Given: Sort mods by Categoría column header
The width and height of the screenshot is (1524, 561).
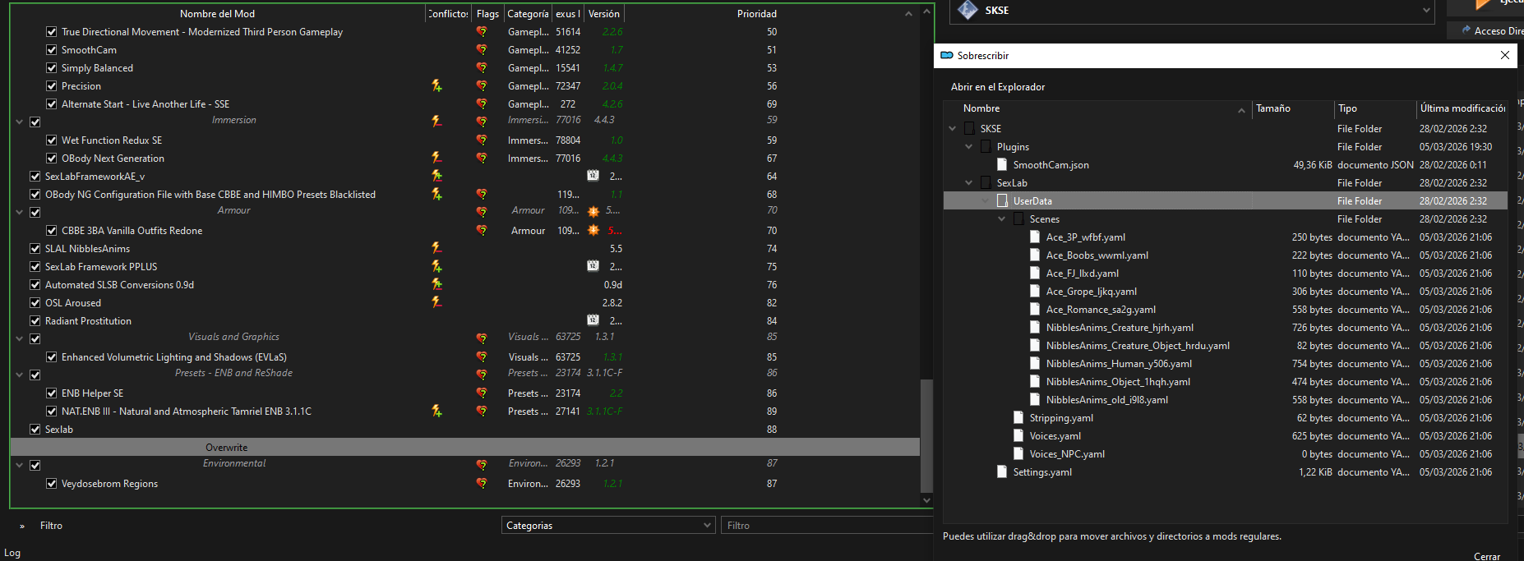Looking at the screenshot, I should click(x=528, y=13).
